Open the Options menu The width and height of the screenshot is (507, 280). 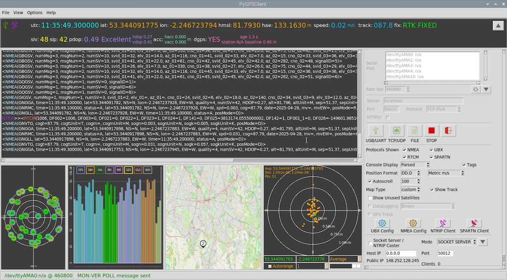pos(35,12)
